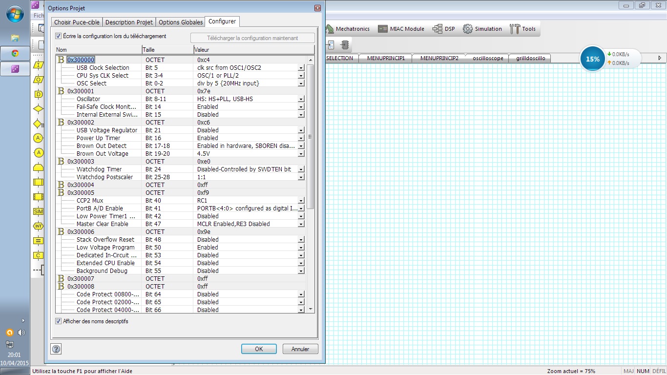
Task: Open the Tools toolbar menu
Action: coord(523,29)
